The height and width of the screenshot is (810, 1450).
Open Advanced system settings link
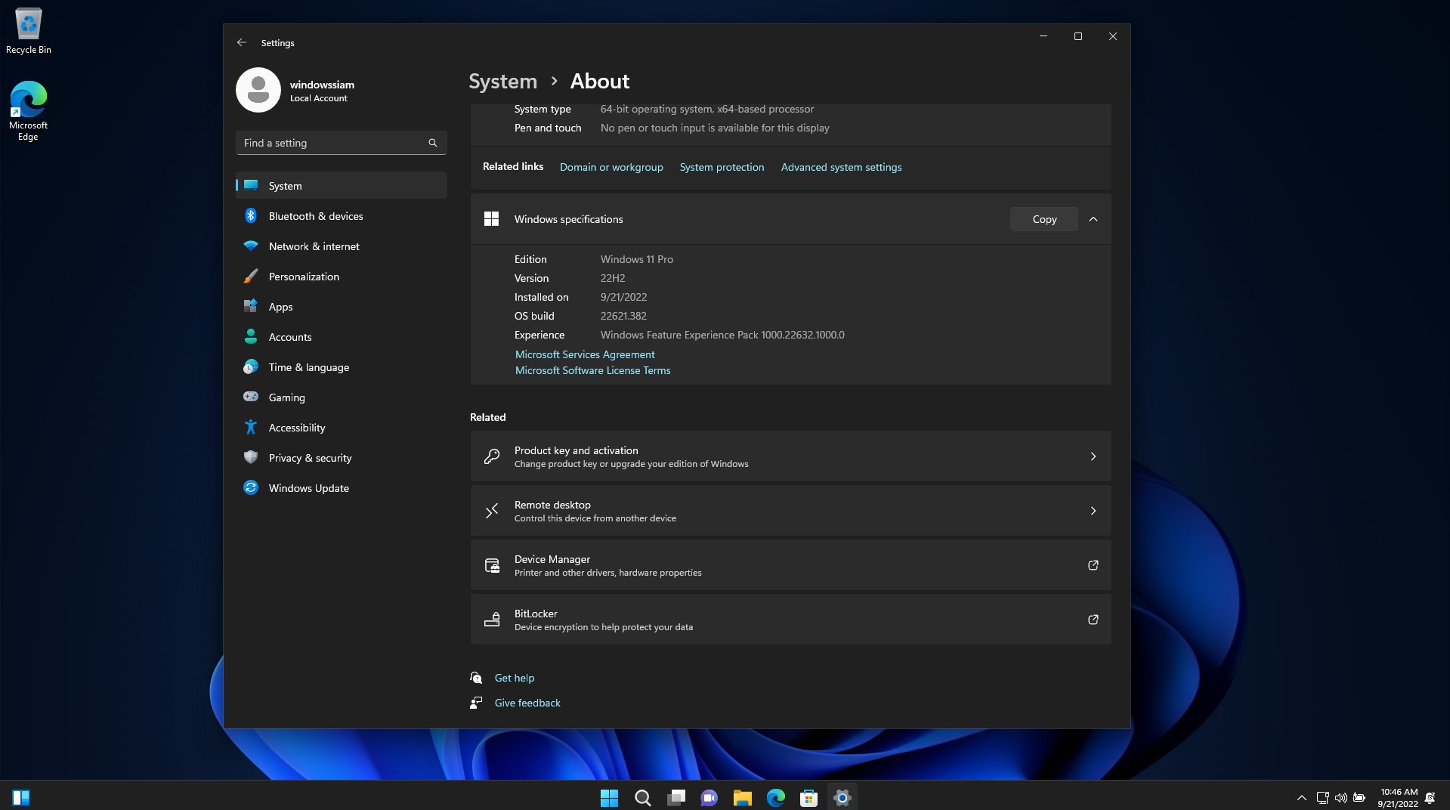point(841,167)
